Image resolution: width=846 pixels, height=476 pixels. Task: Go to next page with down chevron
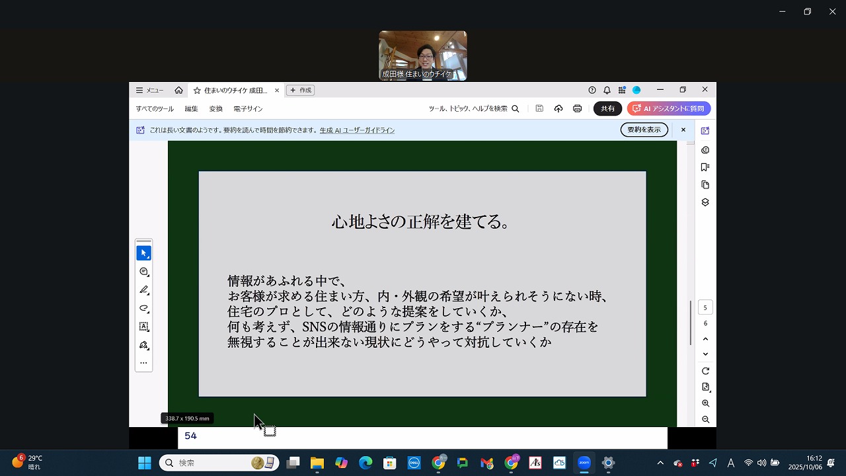pos(705,354)
